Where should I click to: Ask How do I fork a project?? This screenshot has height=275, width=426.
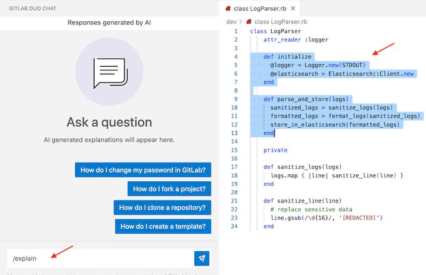pyautogui.click(x=169, y=189)
